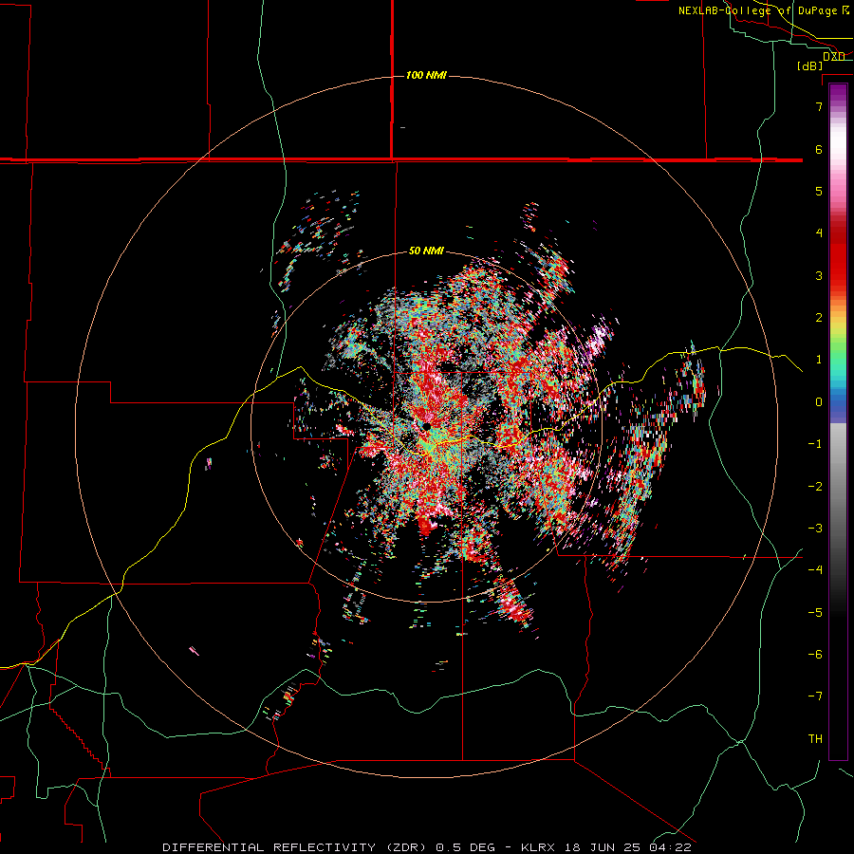Click the 0 value on the color scale
Screen dimensions: 854x854
coord(819,402)
